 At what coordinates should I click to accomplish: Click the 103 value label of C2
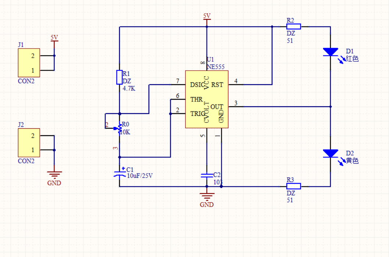click(218, 182)
